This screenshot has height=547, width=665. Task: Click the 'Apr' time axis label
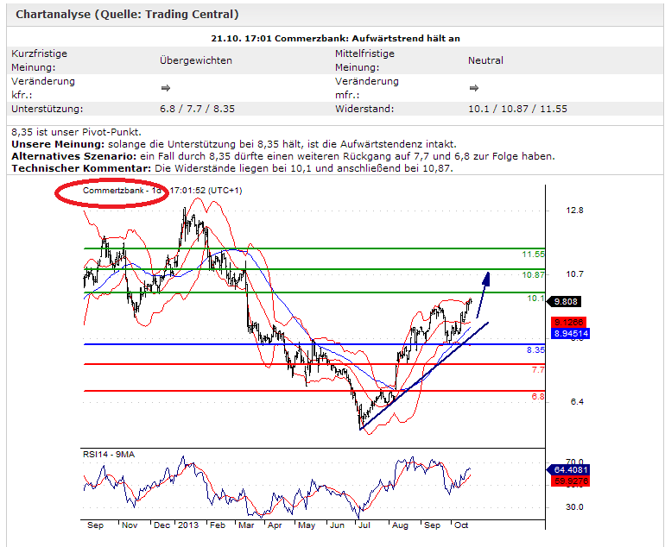(x=275, y=525)
